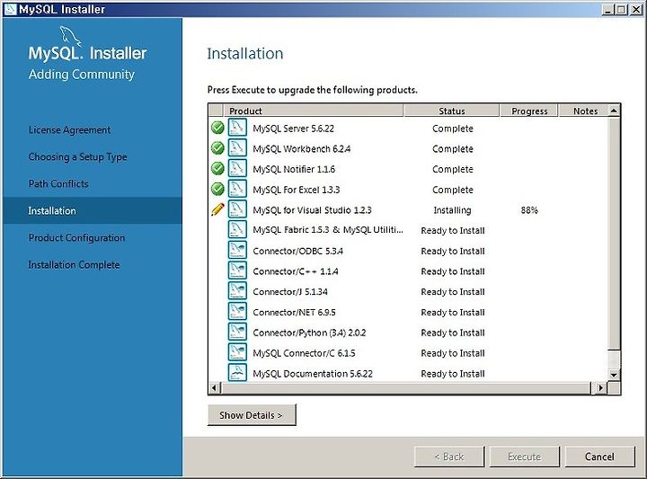The image size is (647, 479).
Task: Click the Notes column header
Action: [x=584, y=111]
